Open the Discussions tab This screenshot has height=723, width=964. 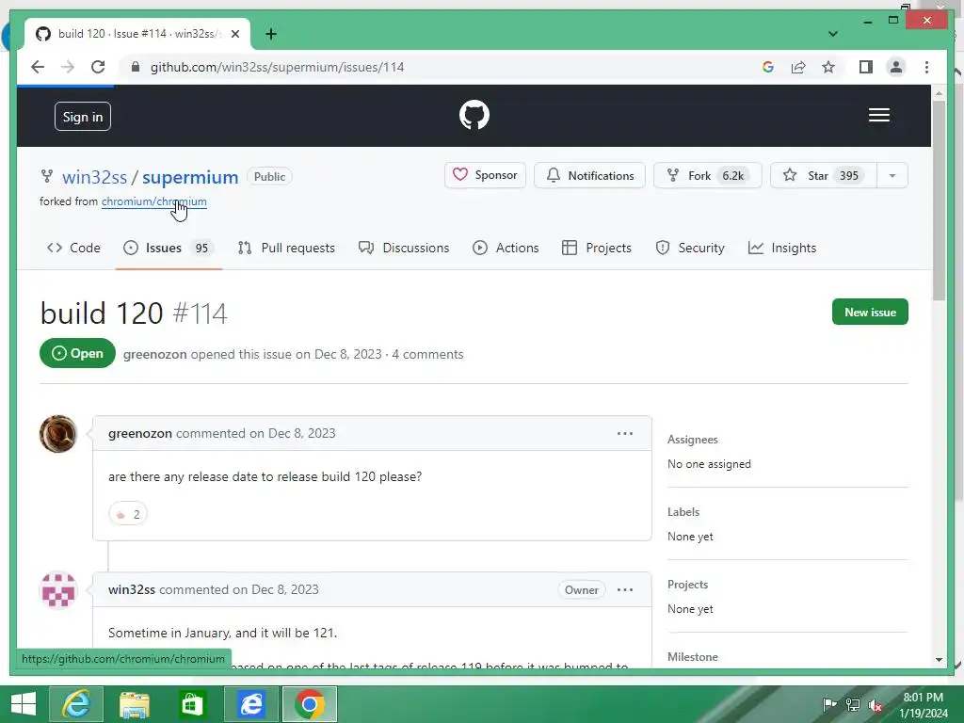pos(404,248)
